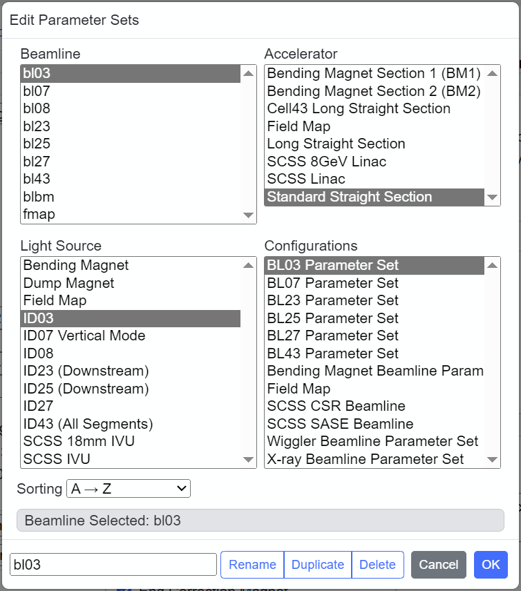Select SCSS 8GeV Linac accelerator
The width and height of the screenshot is (521, 591).
coord(375,162)
